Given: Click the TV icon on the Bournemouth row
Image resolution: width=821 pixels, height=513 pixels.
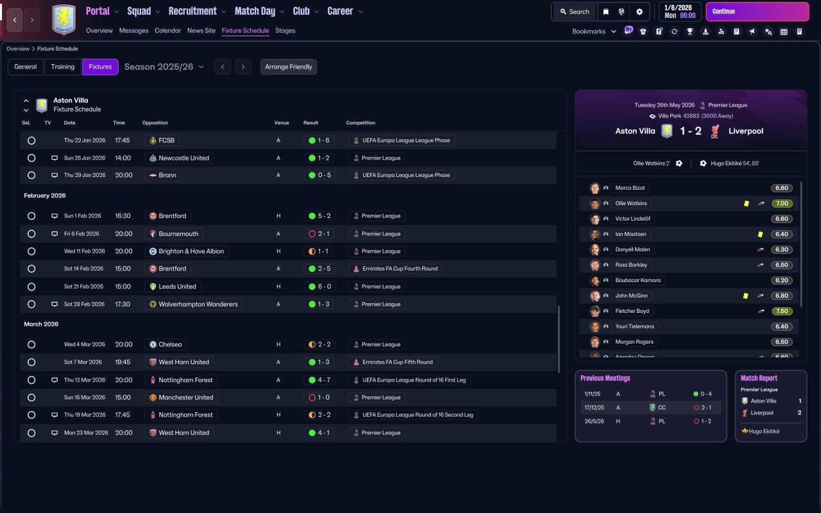Looking at the screenshot, I should tap(55, 234).
